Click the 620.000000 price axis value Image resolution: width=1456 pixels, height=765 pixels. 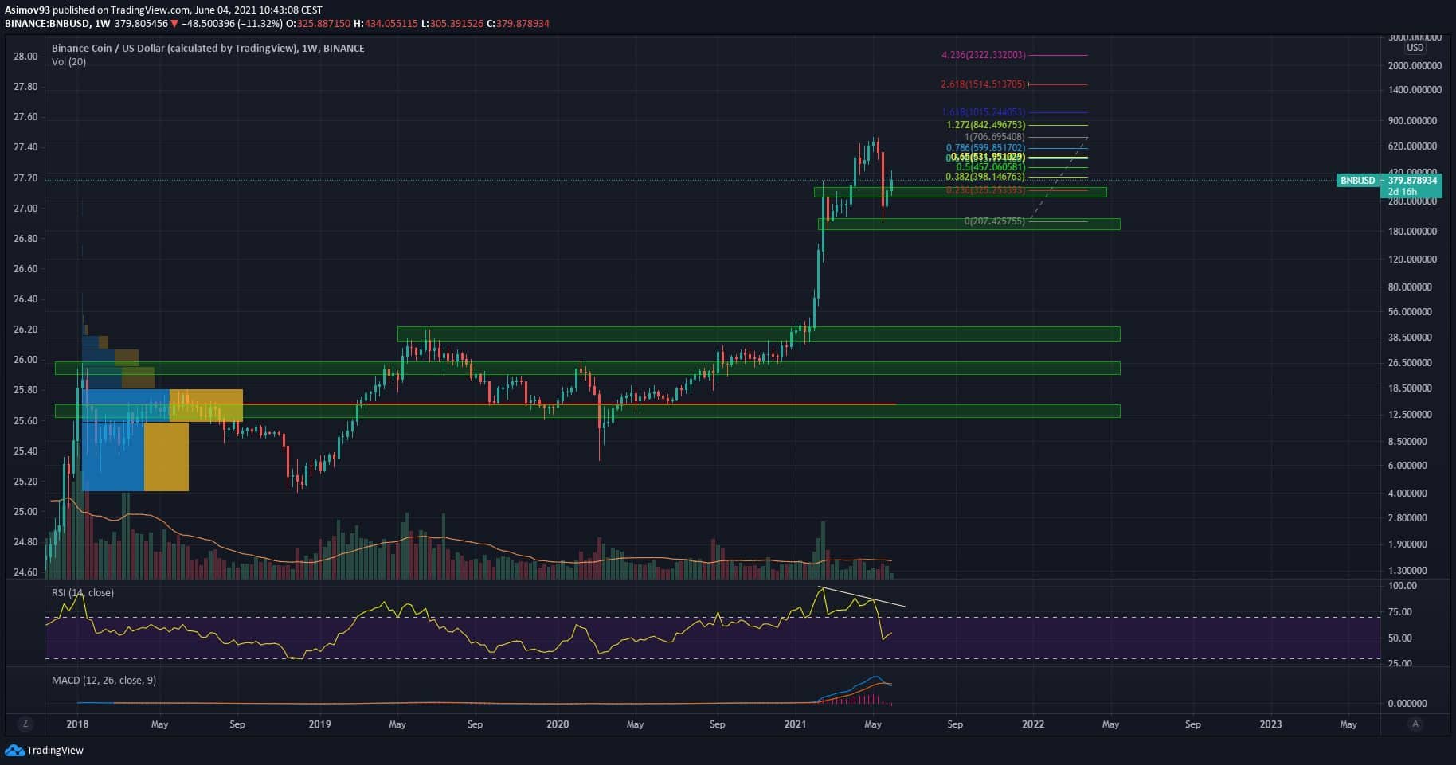pos(1412,146)
